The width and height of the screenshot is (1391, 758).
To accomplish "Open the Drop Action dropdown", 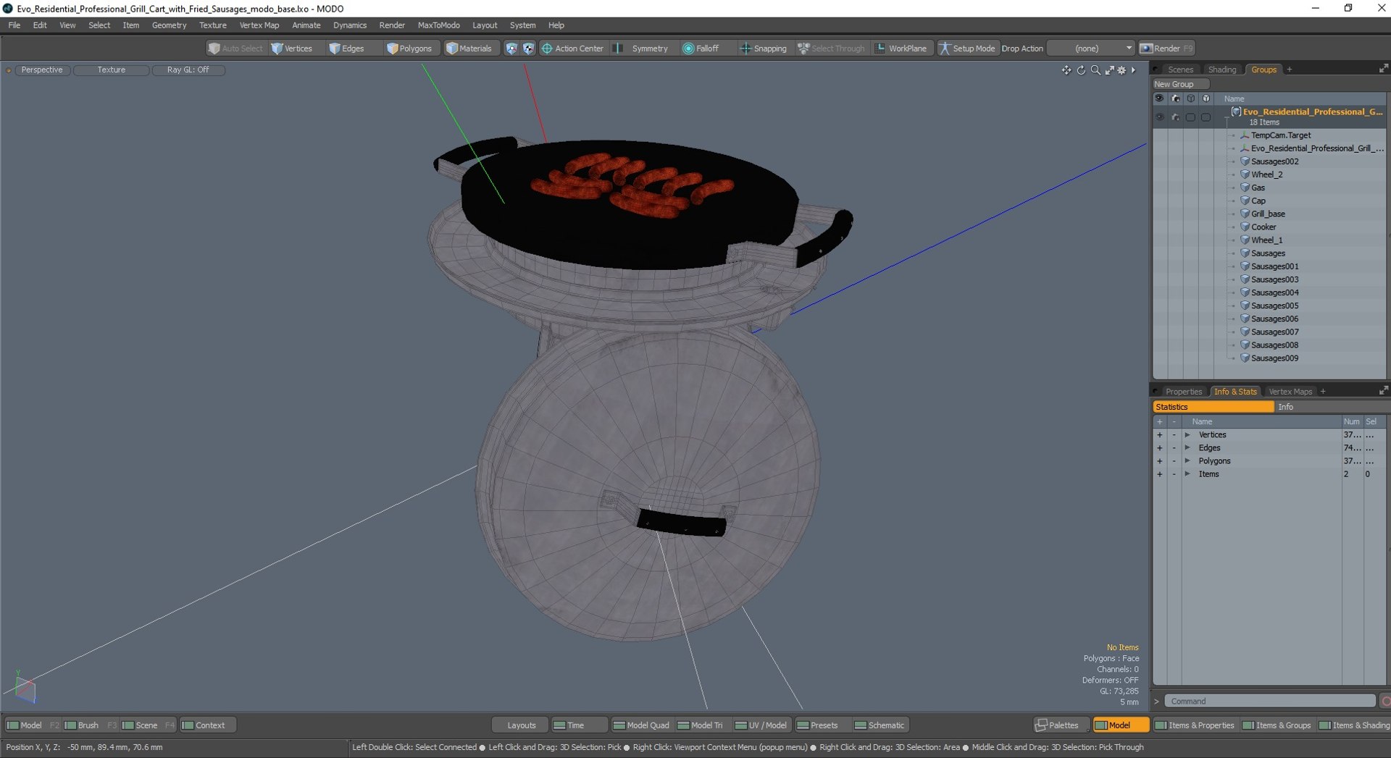I will (x=1091, y=49).
